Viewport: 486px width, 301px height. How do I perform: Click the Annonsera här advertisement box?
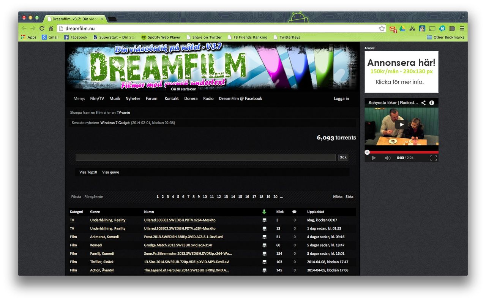[x=401, y=72]
